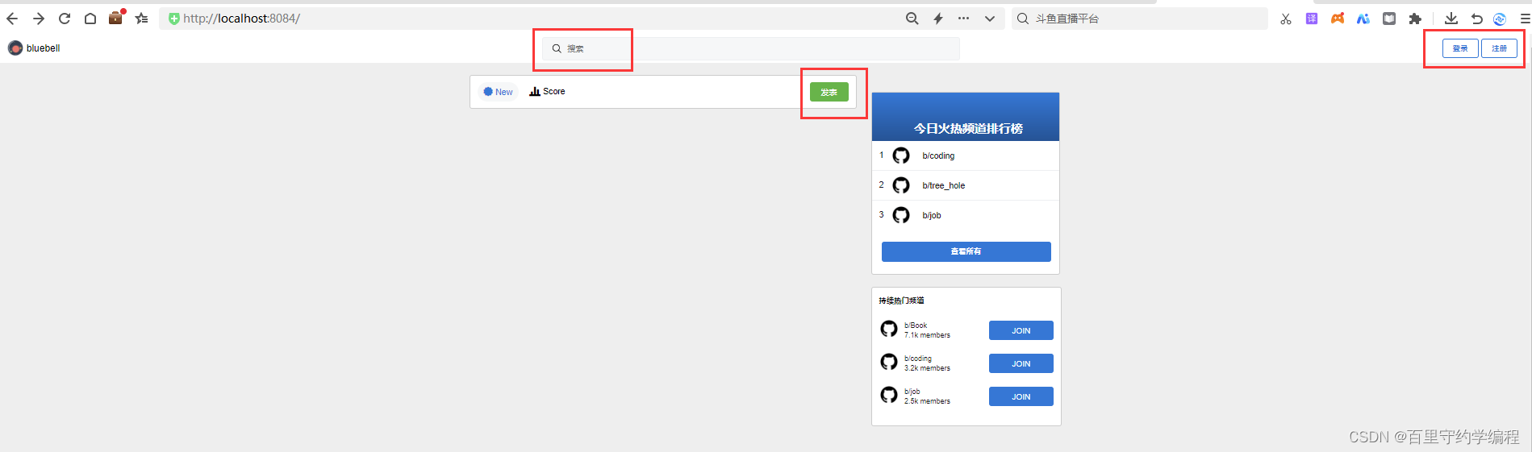
Task: Click the green shield security icon
Action: point(173,19)
